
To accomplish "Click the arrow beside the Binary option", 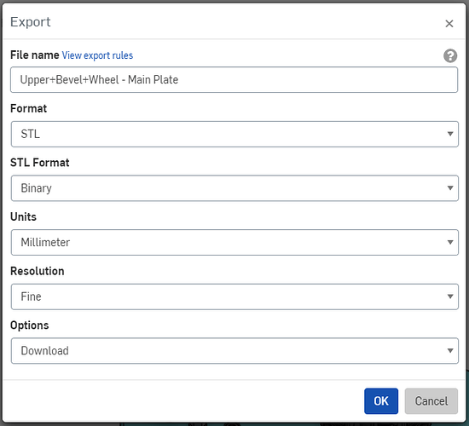I will pyautogui.click(x=450, y=188).
